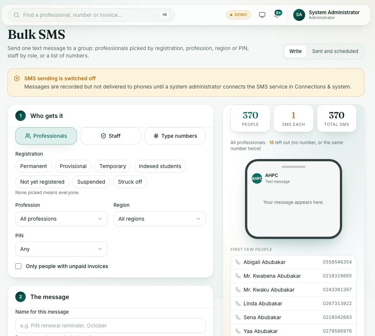The image size is (375, 336).
Task: Click the number 0558546354
Action: [x=337, y=262]
